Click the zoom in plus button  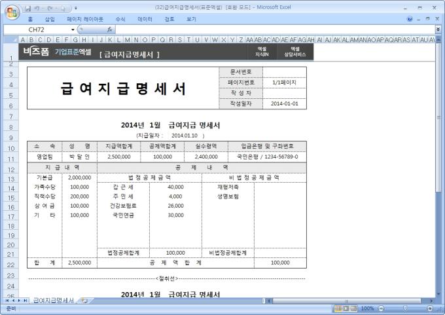point(430,308)
